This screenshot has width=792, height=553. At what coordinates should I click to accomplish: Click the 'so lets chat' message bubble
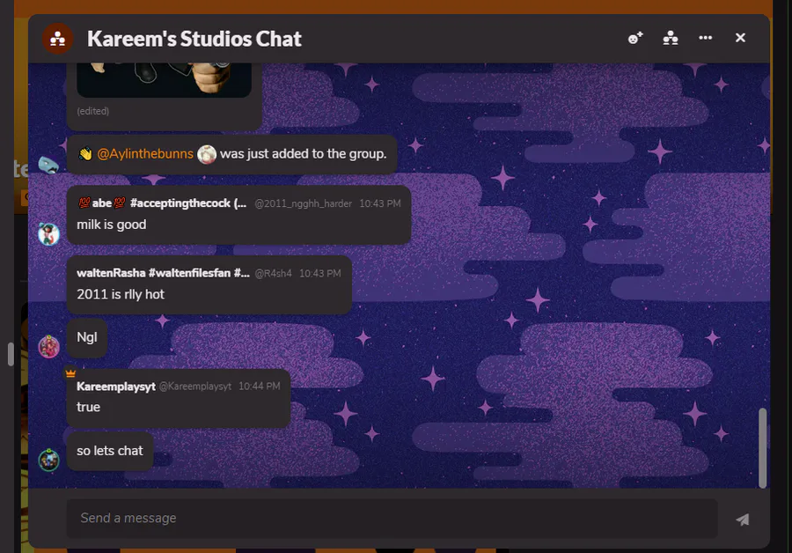point(110,451)
